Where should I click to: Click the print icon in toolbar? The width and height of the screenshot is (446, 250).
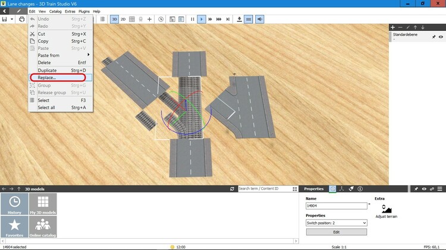tap(22, 19)
